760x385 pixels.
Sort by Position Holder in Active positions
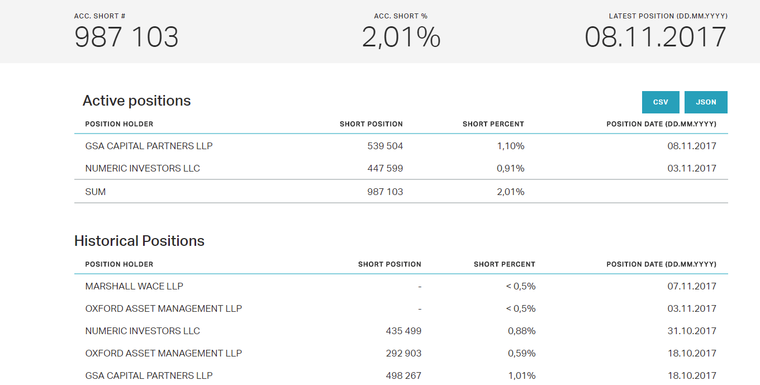click(119, 124)
